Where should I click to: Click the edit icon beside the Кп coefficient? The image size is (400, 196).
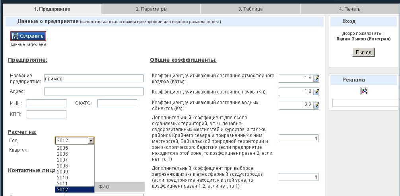(x=316, y=92)
